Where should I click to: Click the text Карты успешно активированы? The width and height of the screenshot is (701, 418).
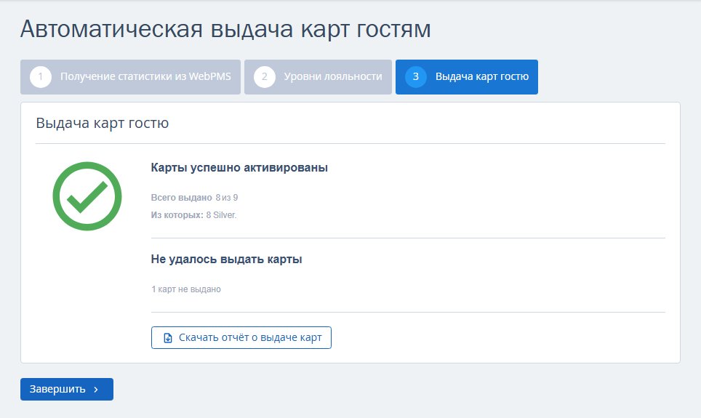[239, 168]
